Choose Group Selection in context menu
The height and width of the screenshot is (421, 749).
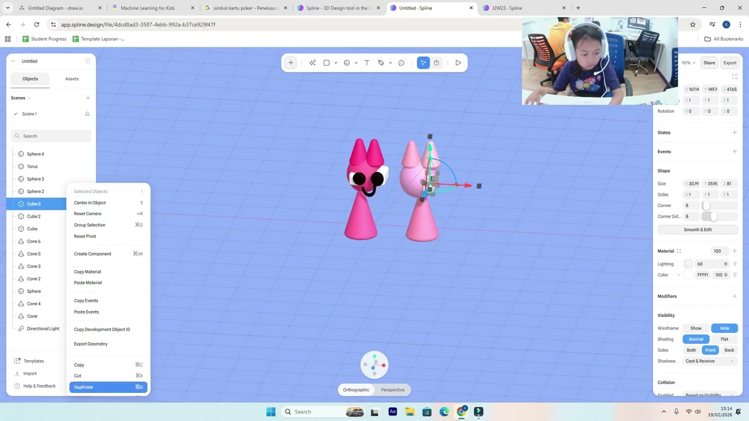point(108,225)
